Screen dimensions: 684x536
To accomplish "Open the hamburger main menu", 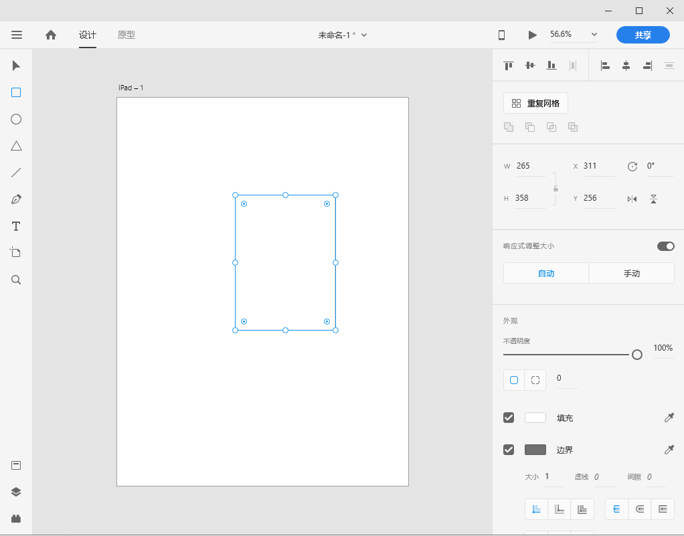I will click(x=17, y=35).
